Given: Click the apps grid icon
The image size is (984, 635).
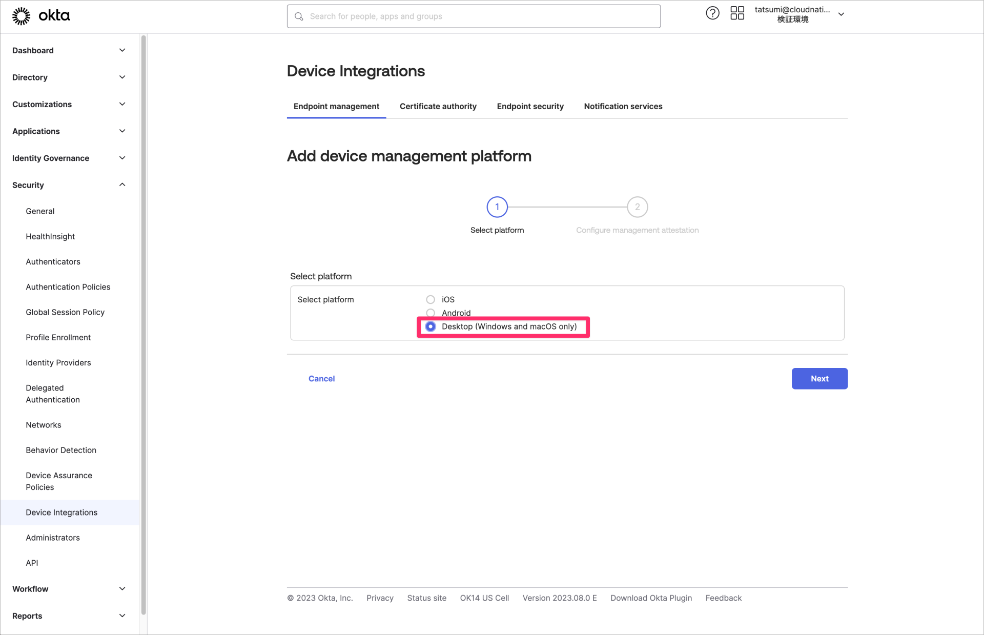Looking at the screenshot, I should pos(737,13).
